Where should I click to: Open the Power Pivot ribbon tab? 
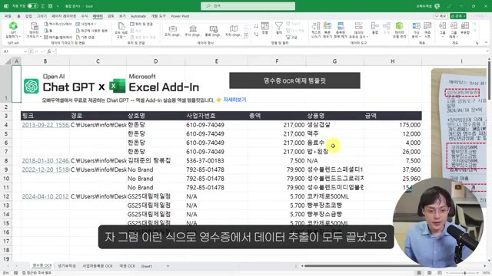tap(180, 16)
